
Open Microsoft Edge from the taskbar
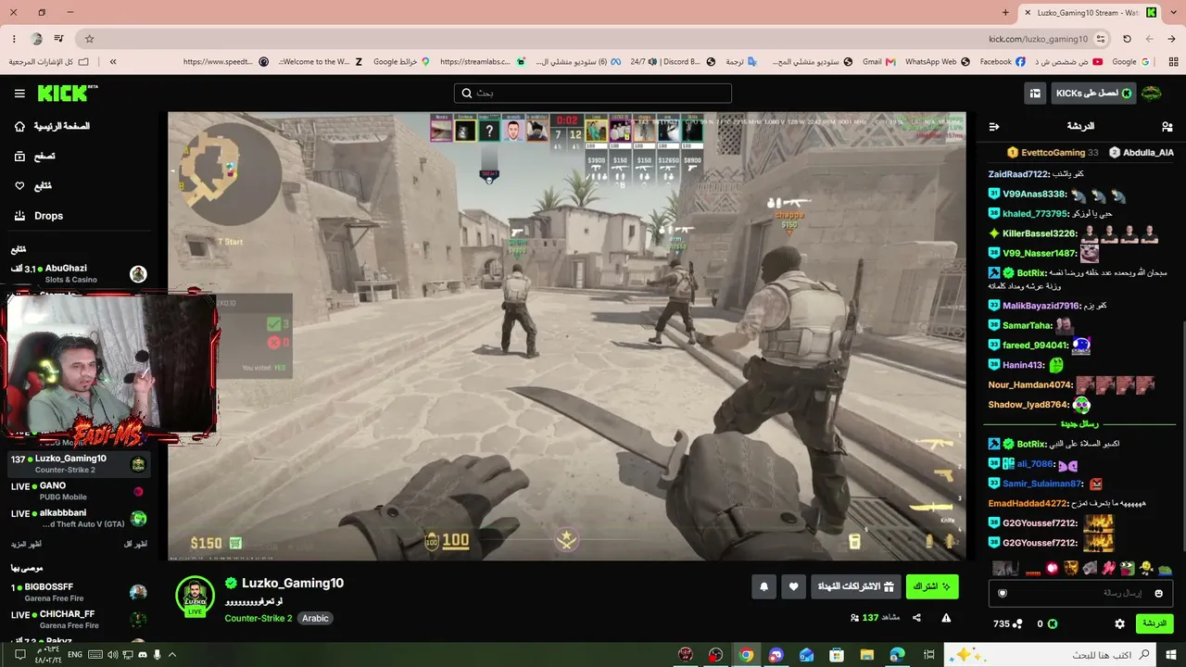[897, 655]
